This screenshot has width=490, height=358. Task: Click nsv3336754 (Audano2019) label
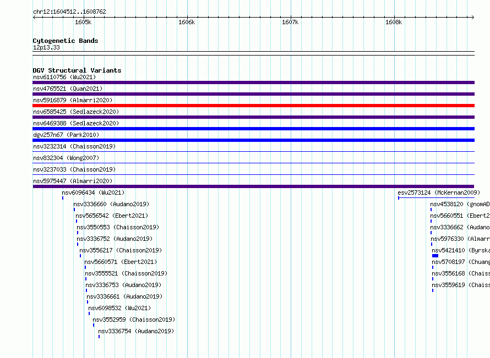click(x=136, y=331)
